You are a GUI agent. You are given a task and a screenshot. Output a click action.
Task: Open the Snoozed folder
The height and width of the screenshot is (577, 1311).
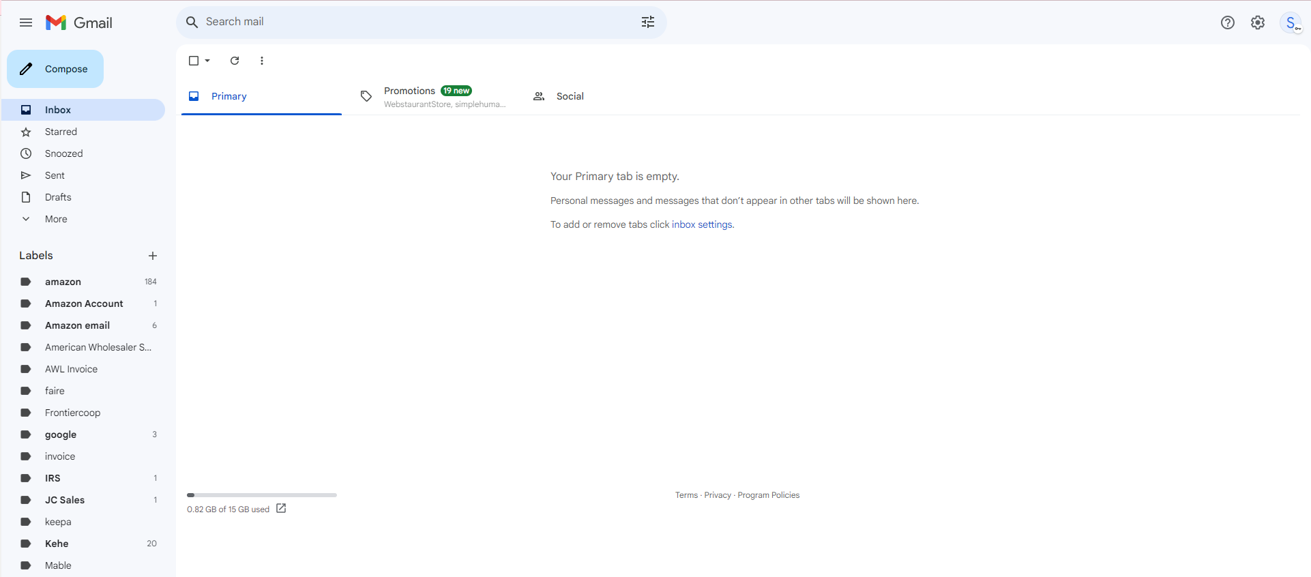(x=83, y=153)
